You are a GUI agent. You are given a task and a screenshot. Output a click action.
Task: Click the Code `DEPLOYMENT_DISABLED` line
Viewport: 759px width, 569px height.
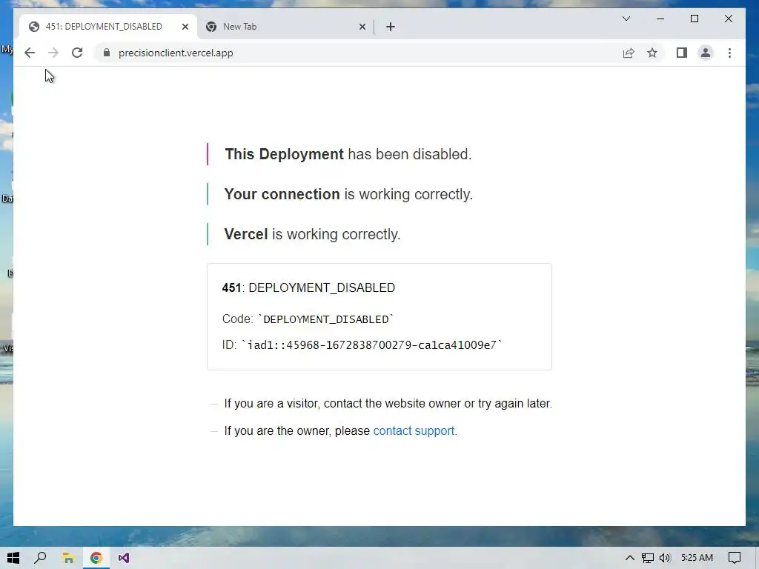(308, 319)
